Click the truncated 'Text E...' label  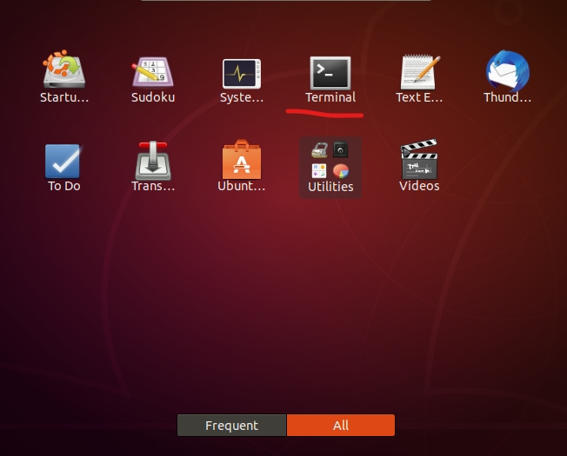(419, 97)
